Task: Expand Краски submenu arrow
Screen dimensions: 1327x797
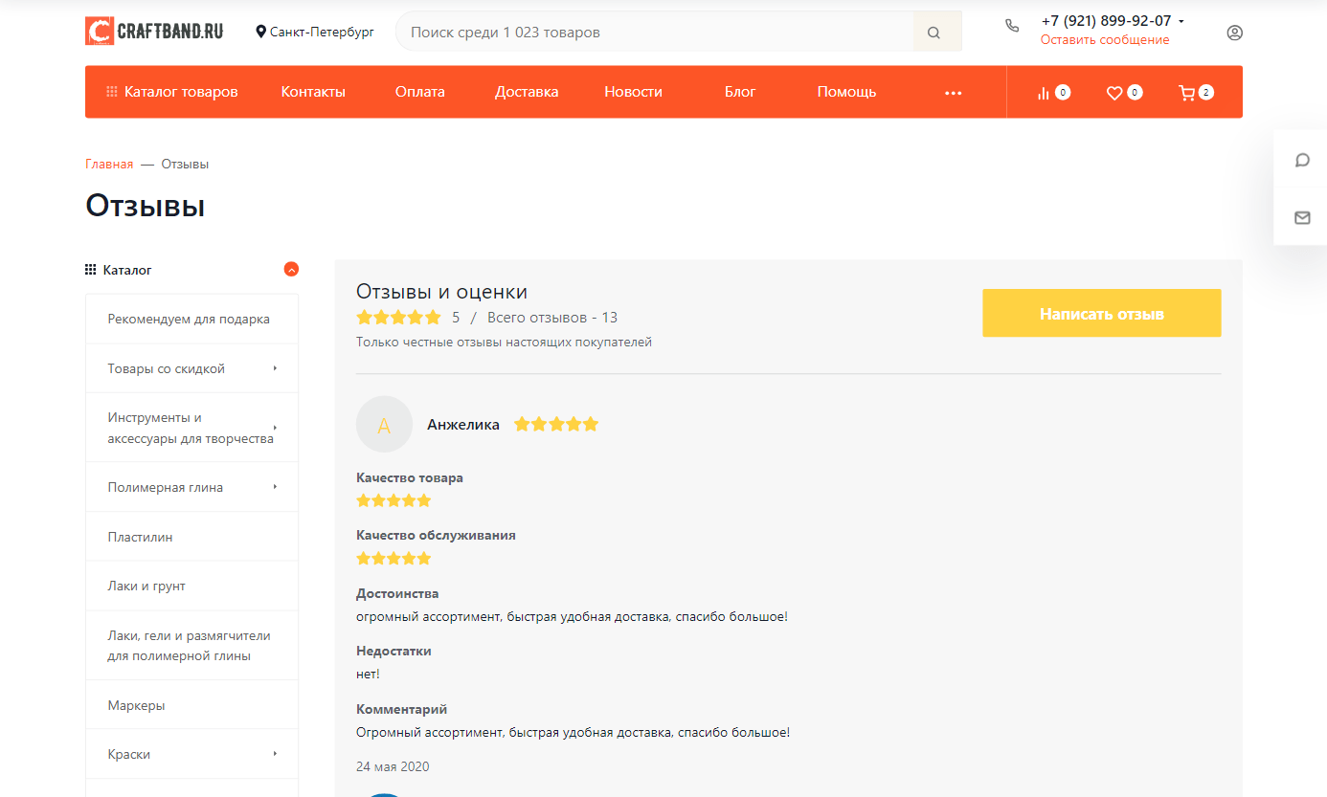Action: tap(275, 754)
